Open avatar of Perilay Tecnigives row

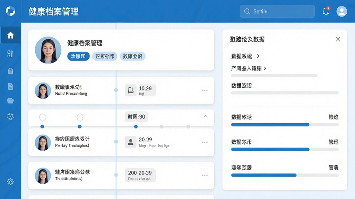[43, 143]
